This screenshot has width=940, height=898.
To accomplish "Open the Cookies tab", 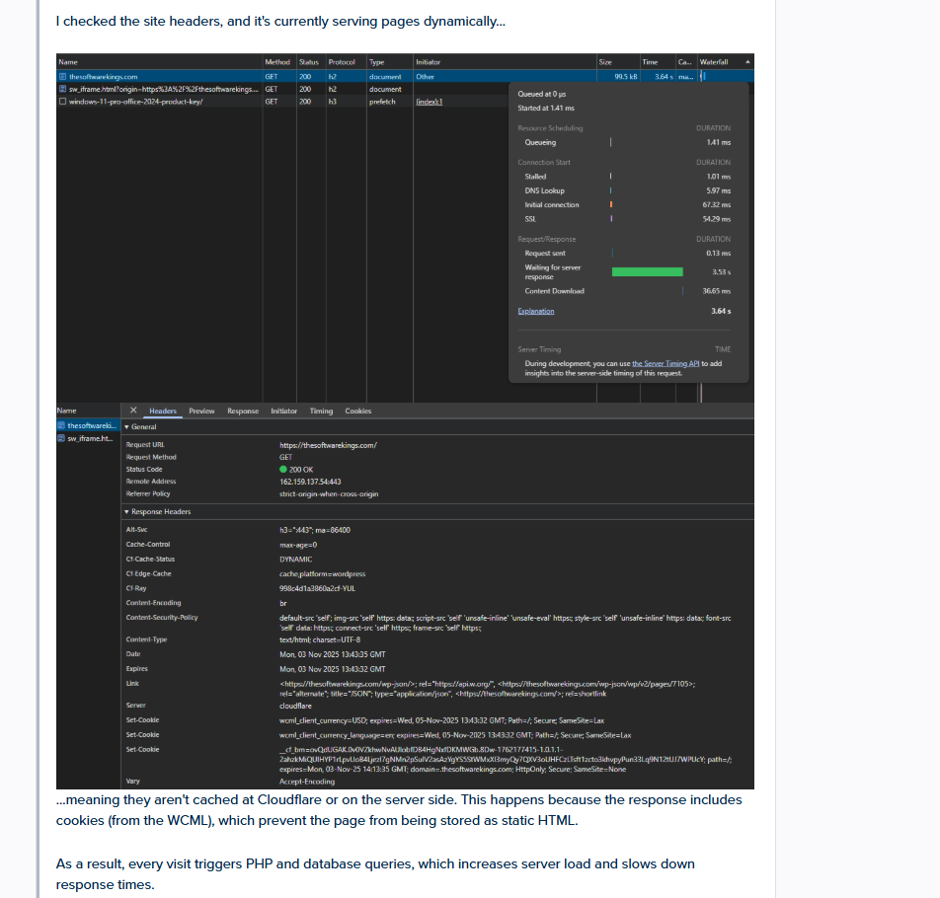I will click(x=357, y=411).
